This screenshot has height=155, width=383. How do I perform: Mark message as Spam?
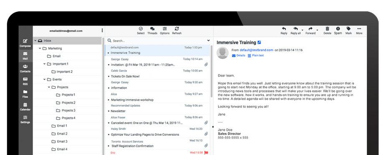338,29
